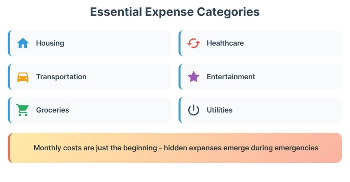Click the dark power symbol icon
This screenshot has height=182, width=350.
pos(193,110)
